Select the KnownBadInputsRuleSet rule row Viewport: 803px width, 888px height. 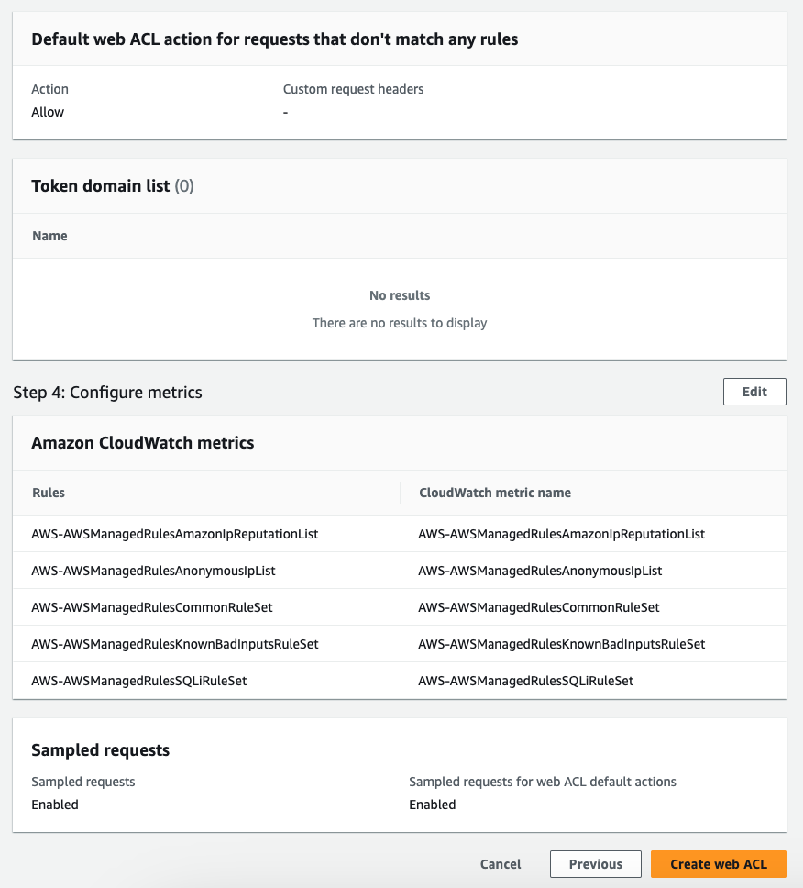[x=400, y=644]
